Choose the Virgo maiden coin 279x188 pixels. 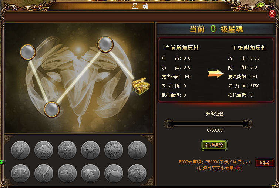click(x=137, y=150)
